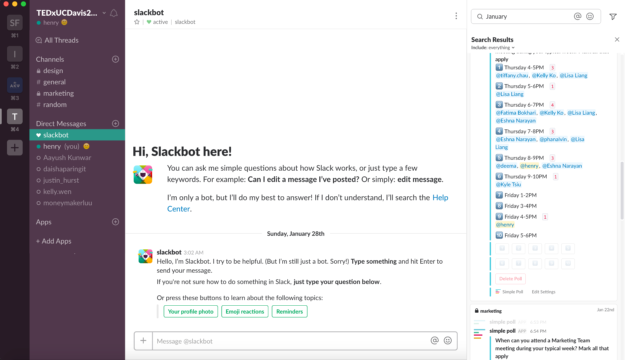The height and width of the screenshot is (360, 625).
Task: Focus the Message @slackbot input field
Action: pos(290,341)
